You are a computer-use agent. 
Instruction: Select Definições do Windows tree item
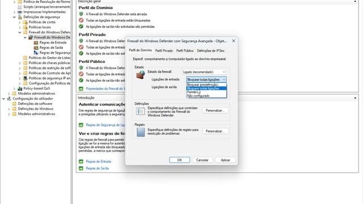click(36, 109)
